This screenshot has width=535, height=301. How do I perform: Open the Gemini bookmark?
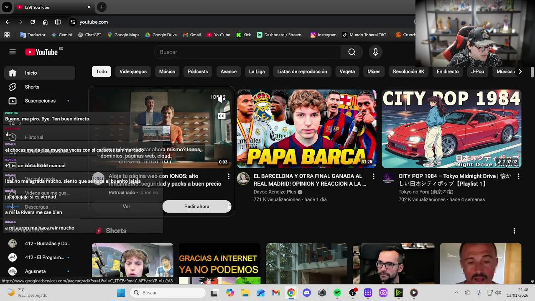61,35
